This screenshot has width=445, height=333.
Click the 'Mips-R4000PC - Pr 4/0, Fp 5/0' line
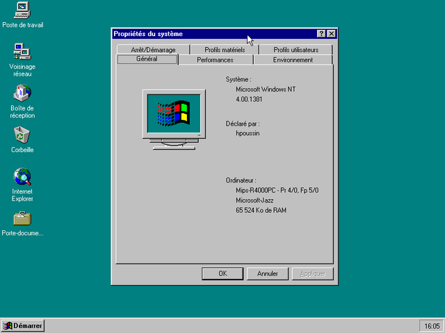277,190
